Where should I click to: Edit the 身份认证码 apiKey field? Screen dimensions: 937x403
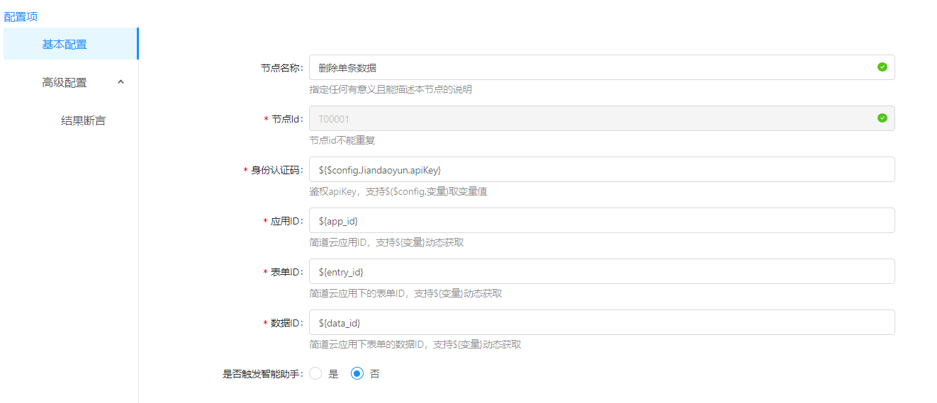pyautogui.click(x=602, y=169)
